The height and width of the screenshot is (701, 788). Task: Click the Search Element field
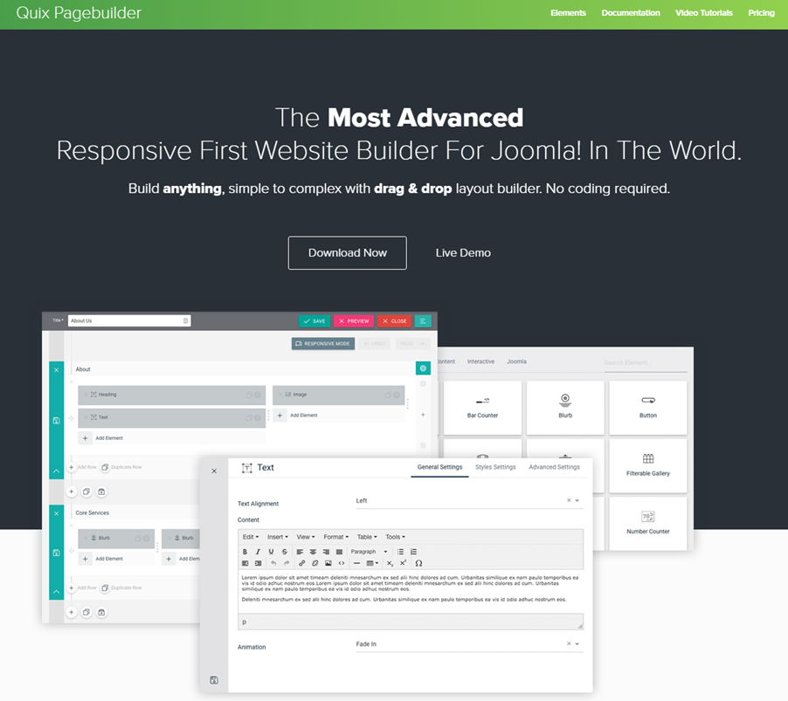pos(646,363)
